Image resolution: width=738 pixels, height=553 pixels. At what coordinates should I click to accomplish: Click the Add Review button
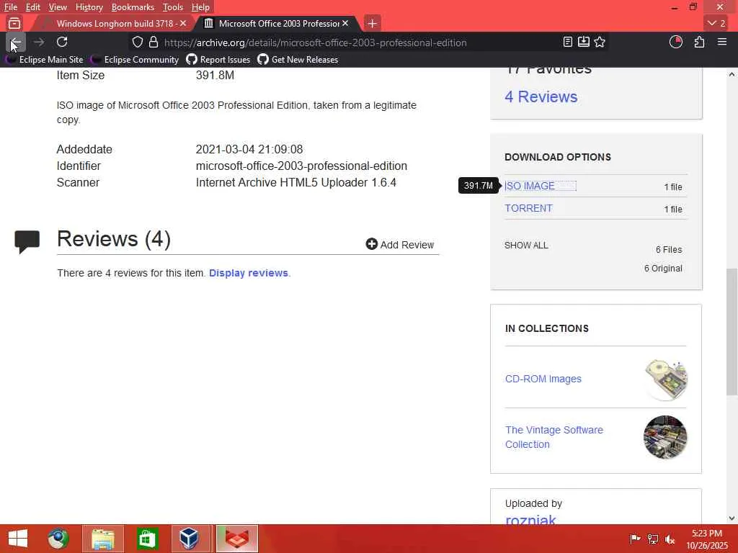point(400,245)
